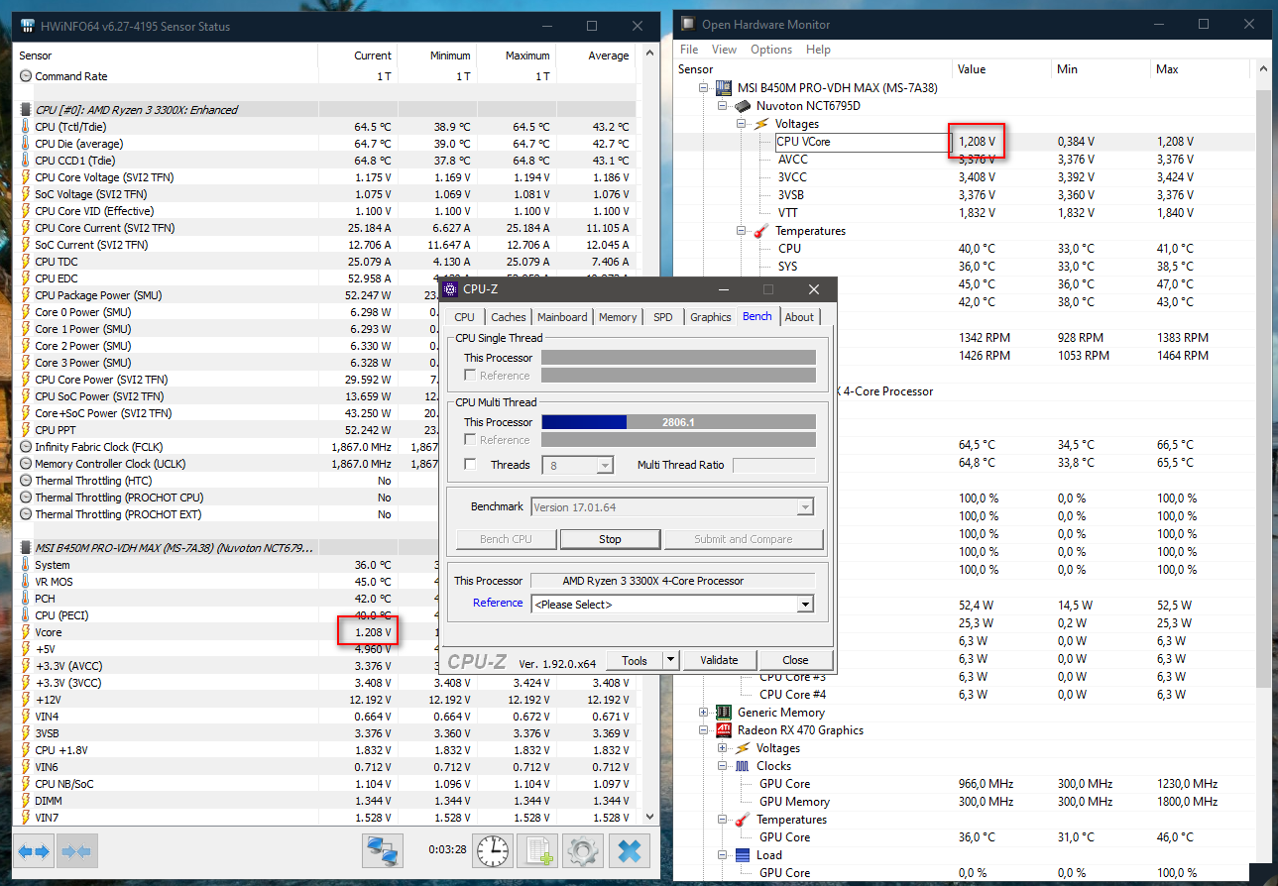The height and width of the screenshot is (886, 1278).
Task: Enable the Threads checkbox in CPU-Z
Action: (470, 465)
